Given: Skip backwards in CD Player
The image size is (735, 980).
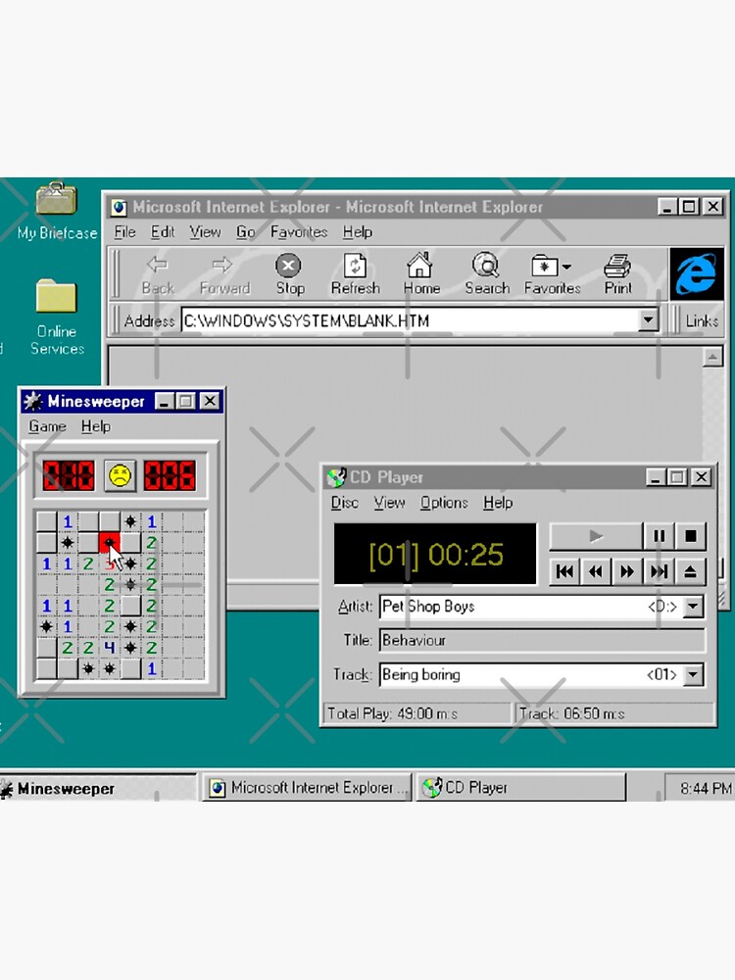Looking at the screenshot, I should coord(596,571).
